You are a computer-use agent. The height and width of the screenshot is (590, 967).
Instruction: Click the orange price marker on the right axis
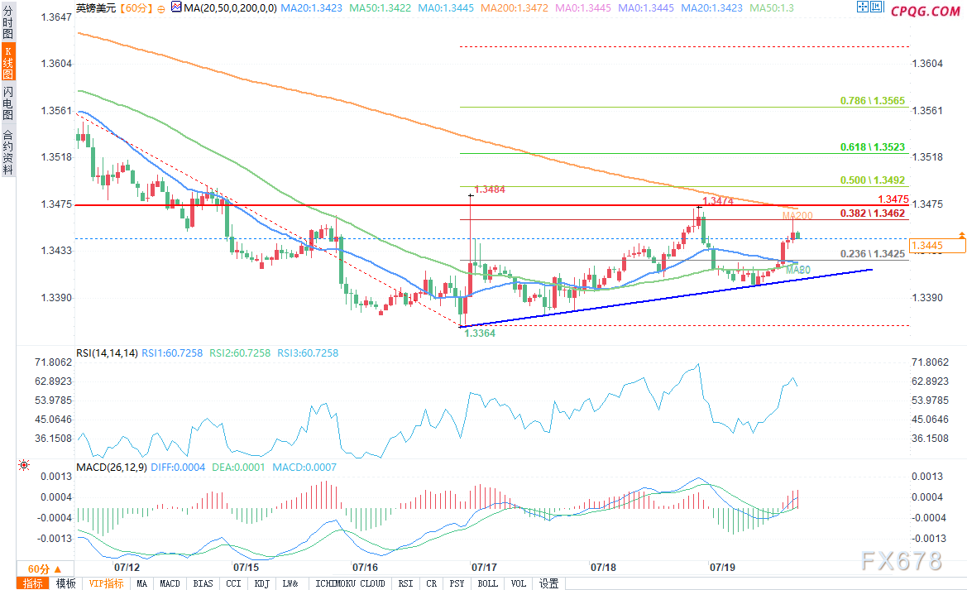point(962,236)
